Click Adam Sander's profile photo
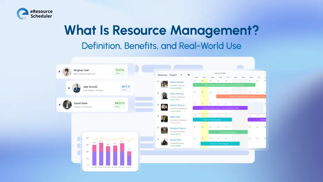 point(164,84)
